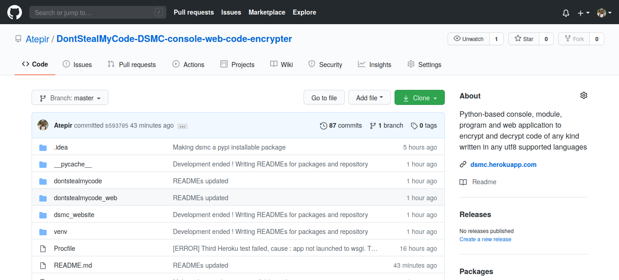Open the Branch: master dropdown

(x=70, y=98)
